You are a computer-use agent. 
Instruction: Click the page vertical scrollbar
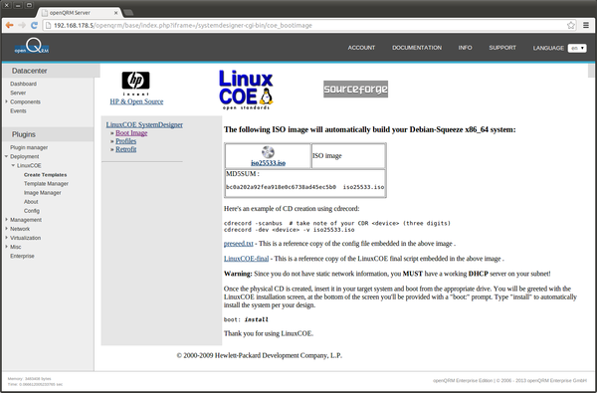coord(591,217)
